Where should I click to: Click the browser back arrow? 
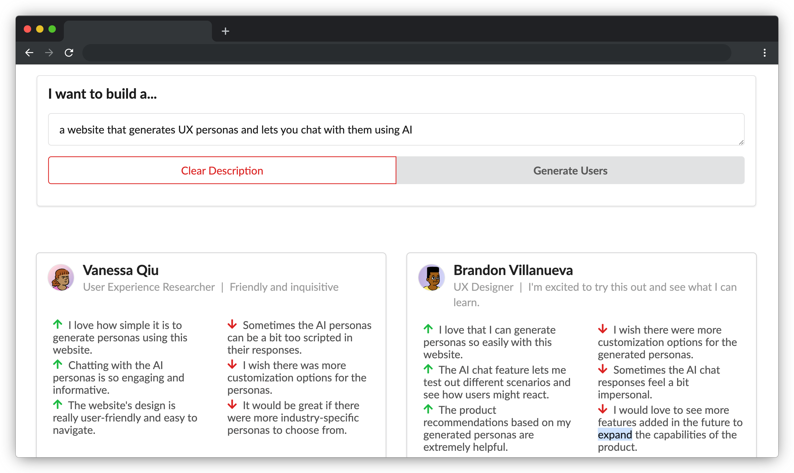[x=29, y=53]
